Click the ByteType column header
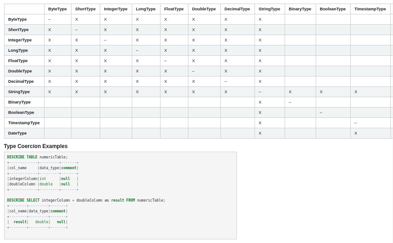Viewport: 393px width, 243px height. (58, 9)
